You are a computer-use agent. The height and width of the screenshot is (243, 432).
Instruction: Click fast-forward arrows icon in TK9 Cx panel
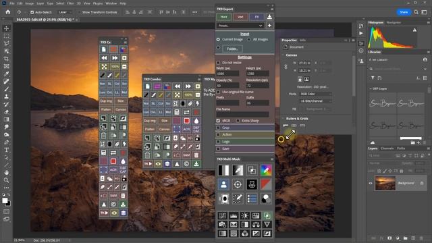pyautogui.click(x=114, y=58)
